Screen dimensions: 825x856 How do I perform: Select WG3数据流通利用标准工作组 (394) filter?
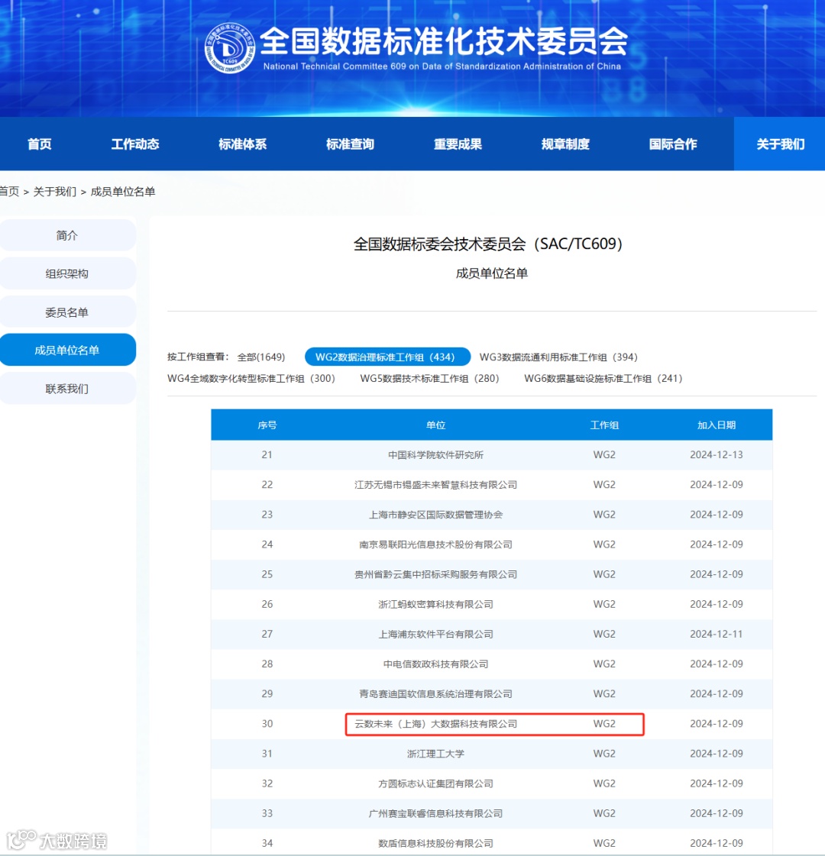pyautogui.click(x=558, y=357)
